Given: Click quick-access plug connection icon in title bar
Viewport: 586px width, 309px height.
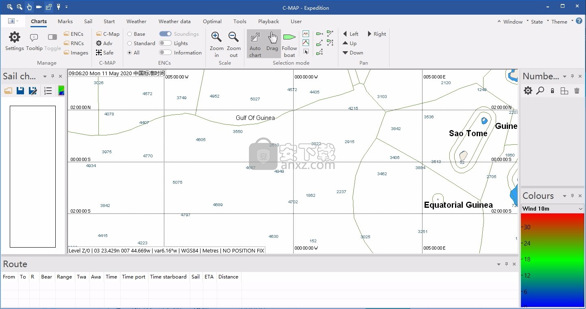Looking at the screenshot, I should click(59, 7).
